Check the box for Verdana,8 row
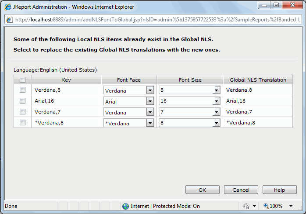Viewport: 306px width, 214px height. click(23, 90)
